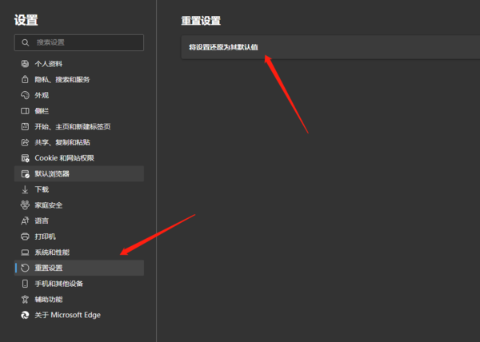Viewport: 480px width, 342px height.
Task: Click the 辅助功能 accessibility icon
Action: pos(25,299)
